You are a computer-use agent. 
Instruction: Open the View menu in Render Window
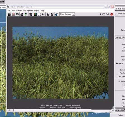tap(13, 11)
